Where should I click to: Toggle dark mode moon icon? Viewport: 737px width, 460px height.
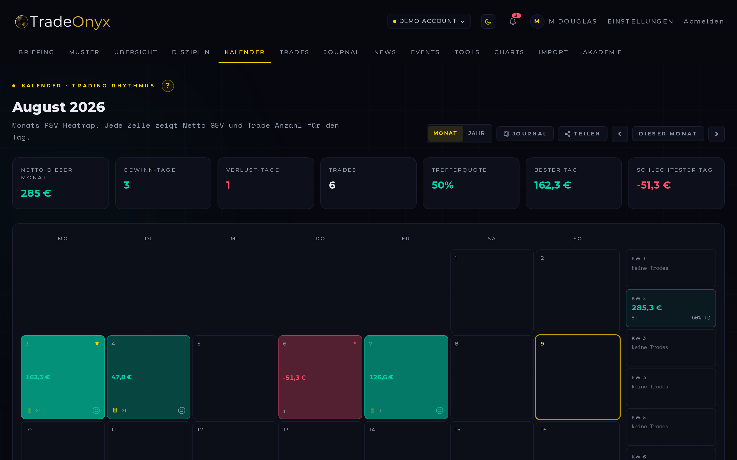pyautogui.click(x=488, y=21)
